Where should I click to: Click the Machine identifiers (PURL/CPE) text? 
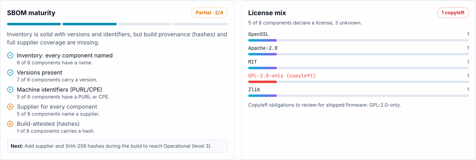pyautogui.click(x=60, y=89)
